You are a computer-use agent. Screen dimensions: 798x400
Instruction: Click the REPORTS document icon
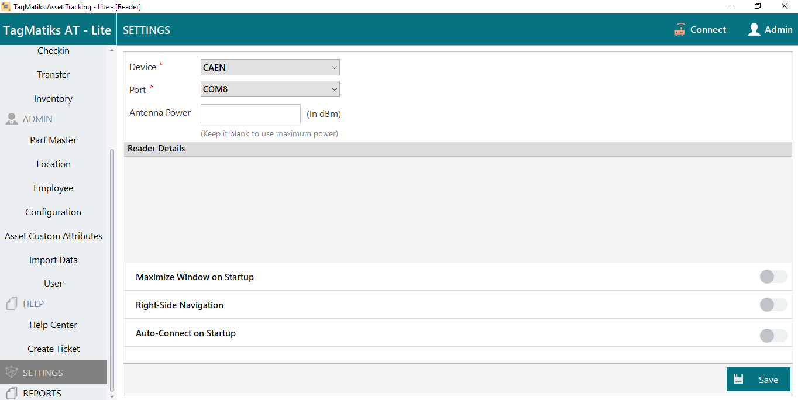pos(11,394)
